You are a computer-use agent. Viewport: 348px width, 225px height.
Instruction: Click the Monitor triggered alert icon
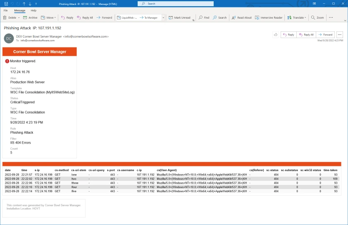[x=7, y=61]
